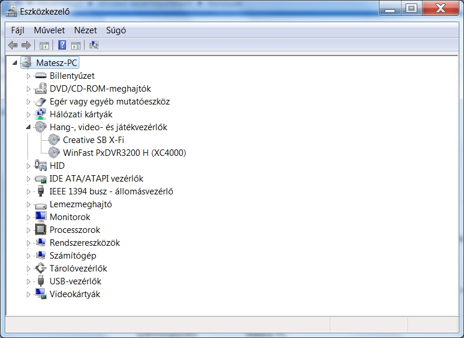
Task: Click the Rendszereszközök icon
Action: (x=41, y=242)
